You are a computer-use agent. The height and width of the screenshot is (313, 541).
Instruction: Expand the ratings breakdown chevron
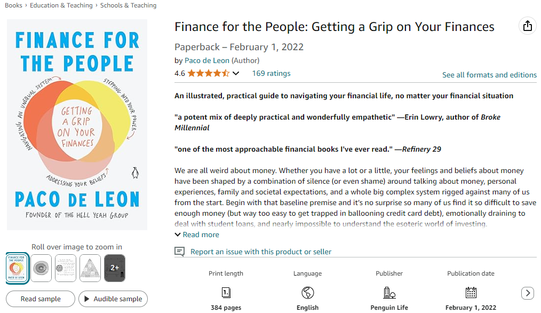click(235, 73)
